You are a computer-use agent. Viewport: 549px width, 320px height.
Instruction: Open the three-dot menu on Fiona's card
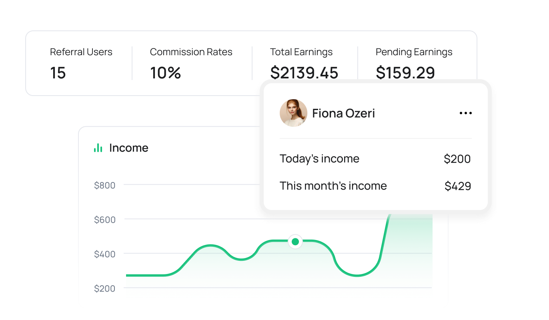pyautogui.click(x=465, y=113)
